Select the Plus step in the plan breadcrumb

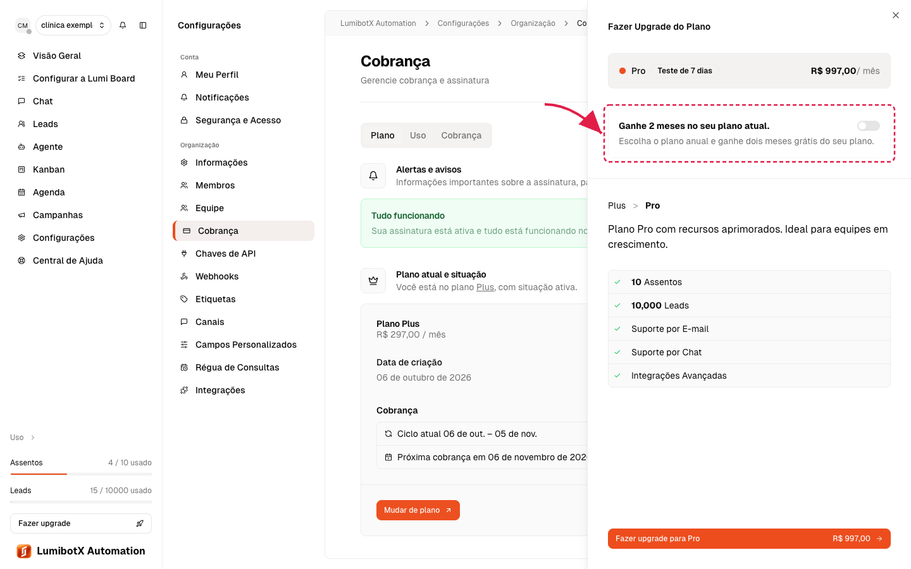(x=617, y=205)
